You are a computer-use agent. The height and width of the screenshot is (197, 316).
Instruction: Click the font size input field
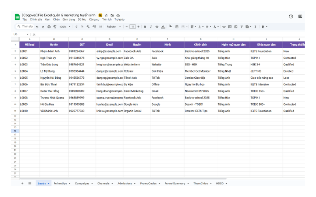(x=132, y=27)
